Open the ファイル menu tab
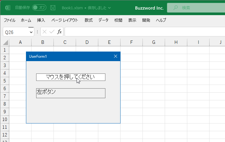 pos(10,20)
